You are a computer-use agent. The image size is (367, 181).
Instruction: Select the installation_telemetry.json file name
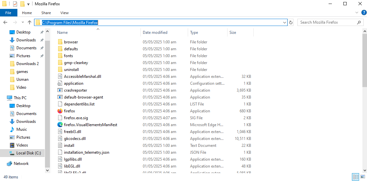tap(87, 152)
